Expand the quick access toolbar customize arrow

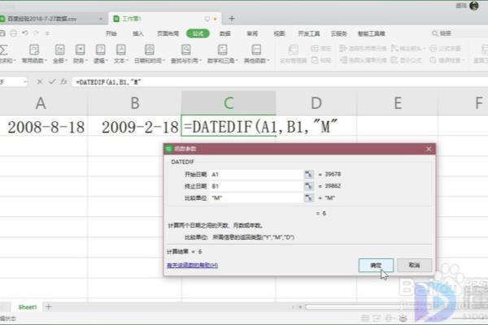coord(47,33)
